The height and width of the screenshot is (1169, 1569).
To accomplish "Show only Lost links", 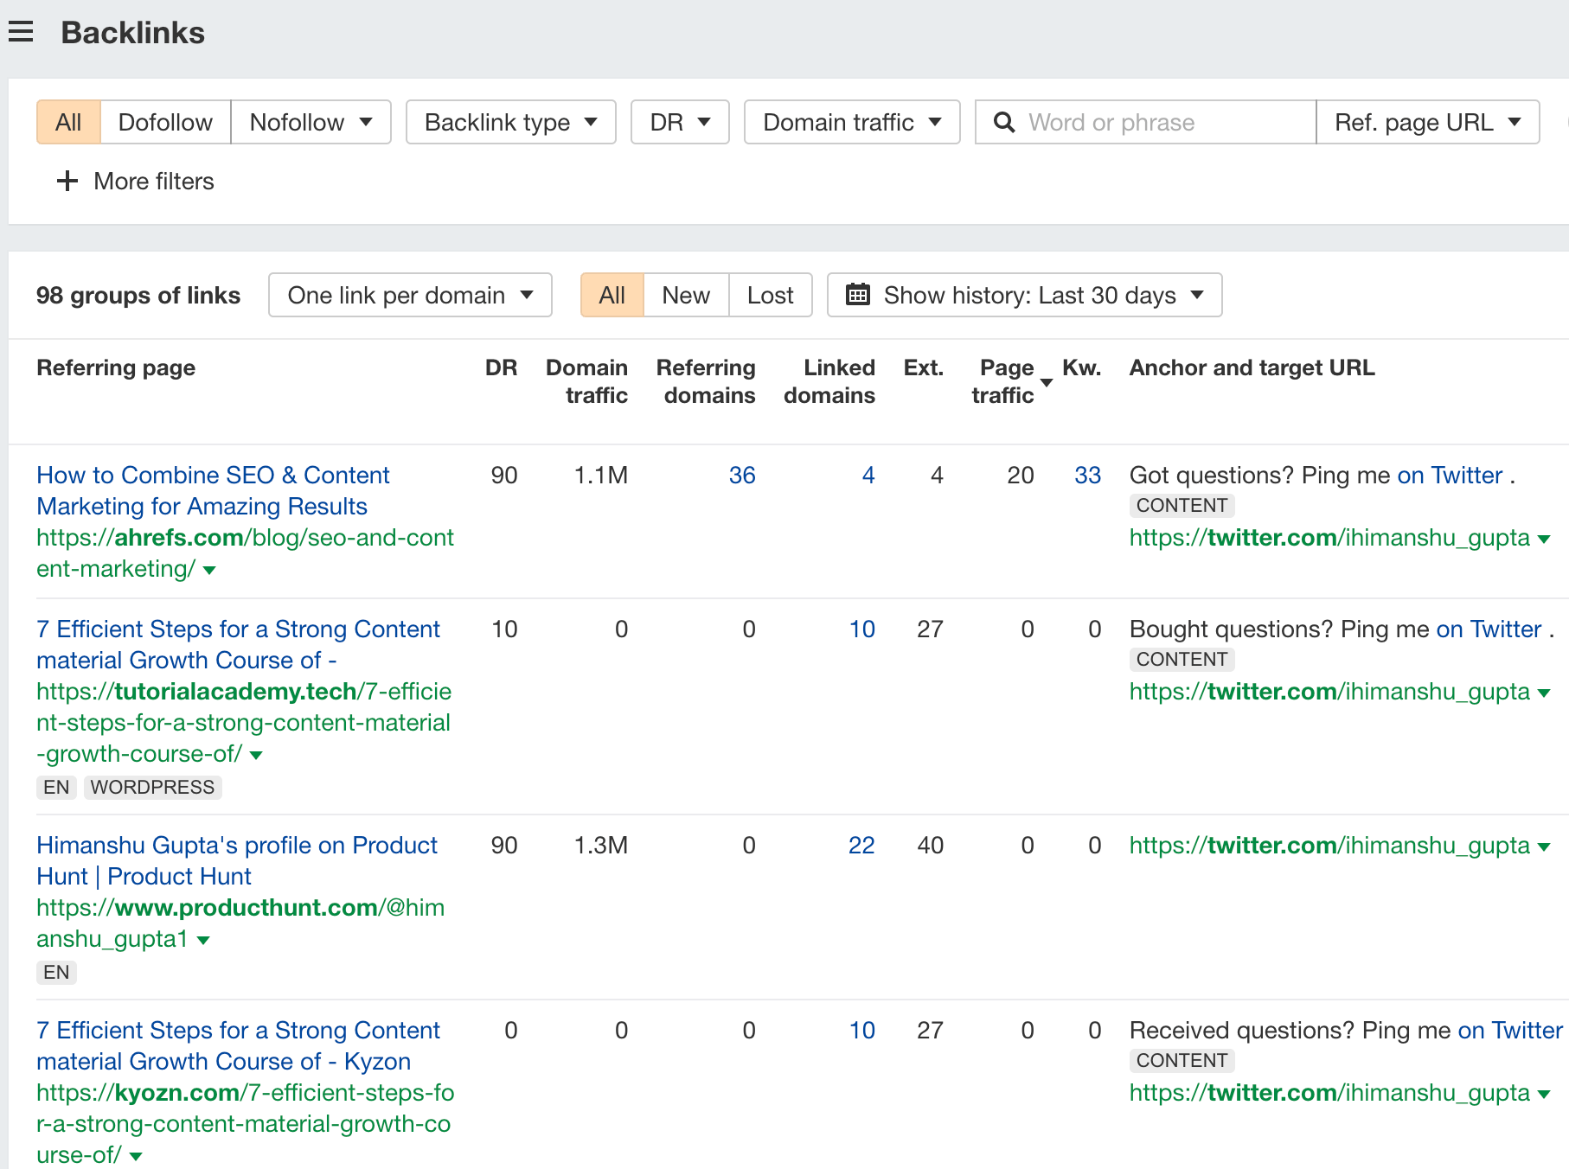I will [769, 295].
